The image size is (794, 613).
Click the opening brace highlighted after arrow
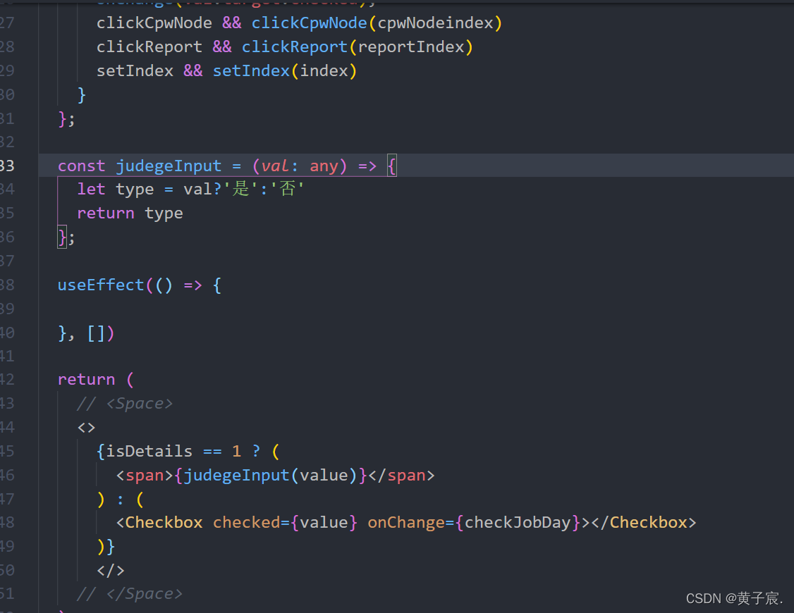tap(392, 166)
